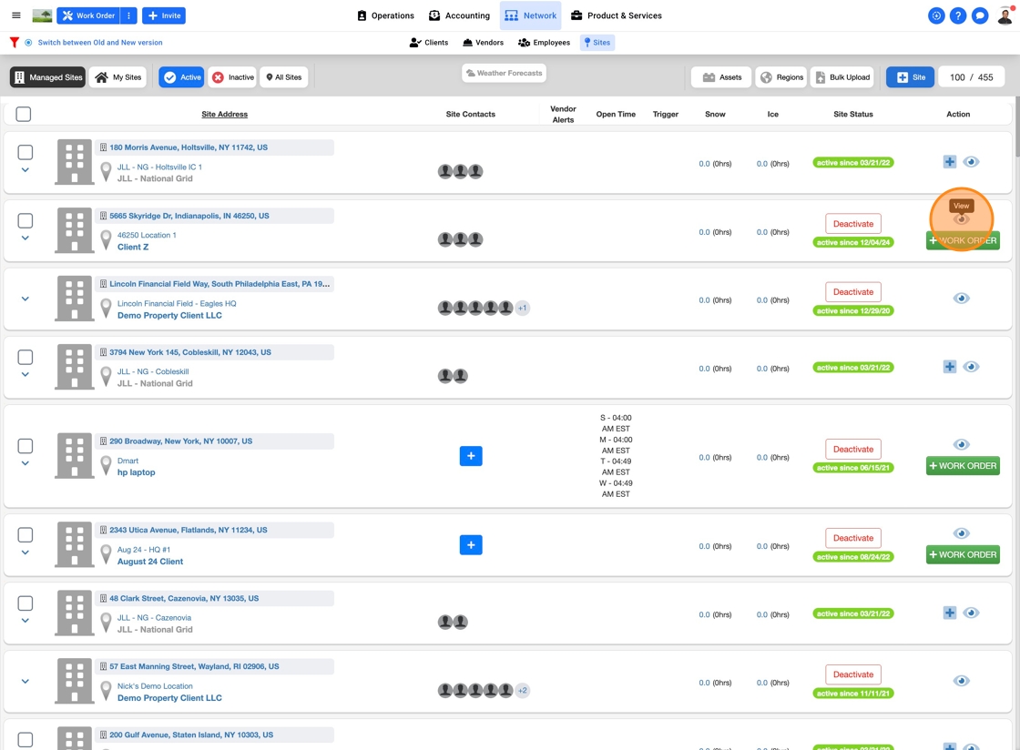The height and width of the screenshot is (750, 1020).
Task: Click the red filter funnel icon
Action: coord(14,42)
